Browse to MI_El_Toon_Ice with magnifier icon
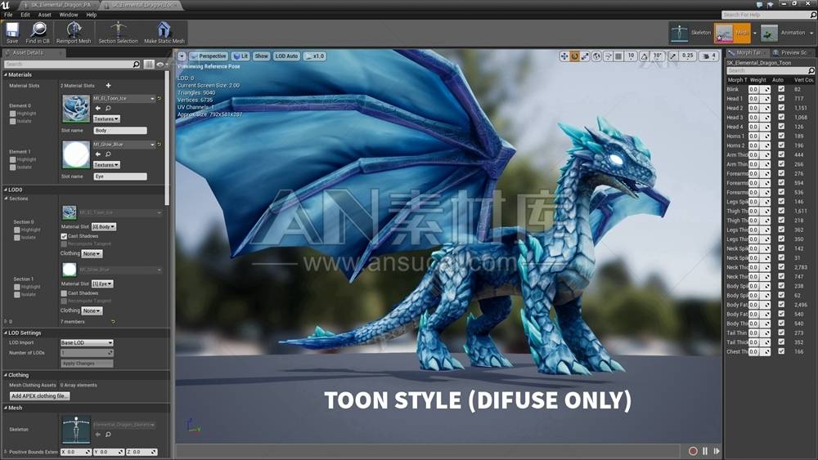This screenshot has height=460, width=818. (108, 109)
